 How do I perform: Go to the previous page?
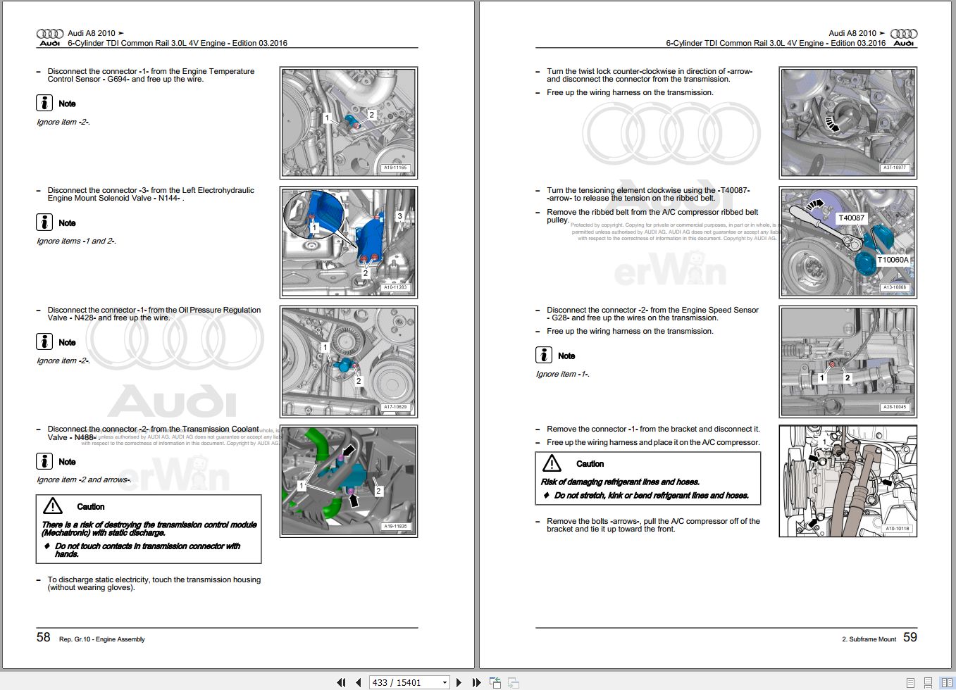(x=358, y=682)
